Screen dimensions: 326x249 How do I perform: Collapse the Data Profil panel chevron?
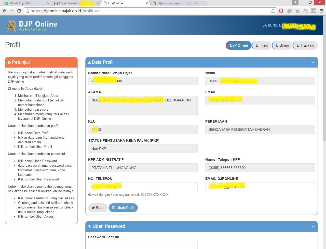click(313, 62)
